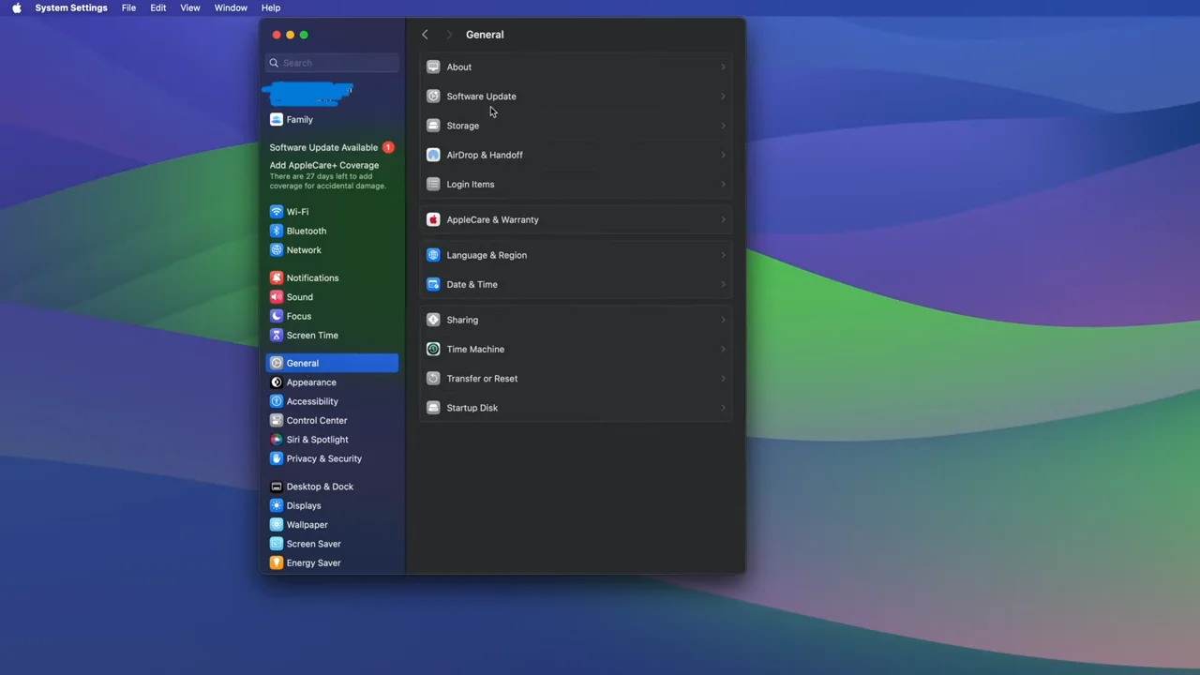
Task: Expand the Software Update row
Action: point(722,96)
